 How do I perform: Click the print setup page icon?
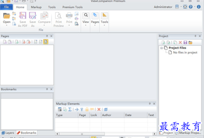(x=77, y=24)
